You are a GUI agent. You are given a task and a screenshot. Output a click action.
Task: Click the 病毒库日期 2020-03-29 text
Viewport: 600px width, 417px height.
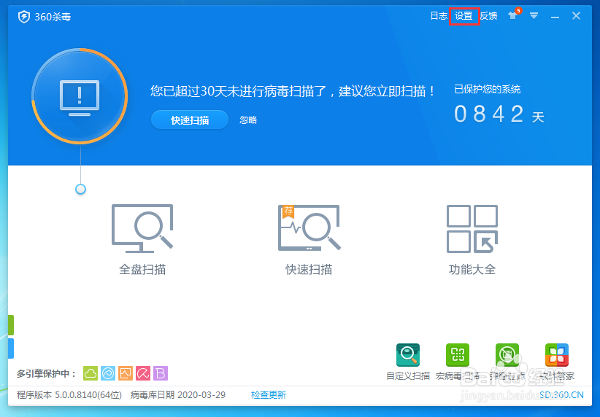pos(178,395)
